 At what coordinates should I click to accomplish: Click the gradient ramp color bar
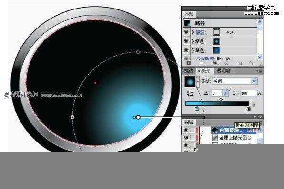(217, 104)
